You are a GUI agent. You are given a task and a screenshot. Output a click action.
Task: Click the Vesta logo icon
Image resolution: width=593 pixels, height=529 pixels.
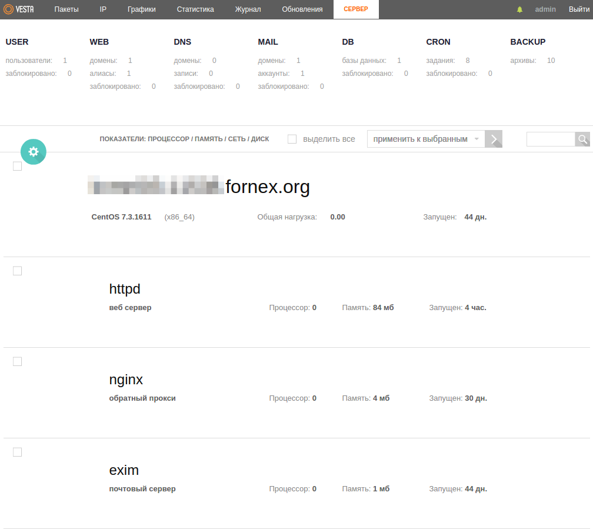tap(9, 9)
